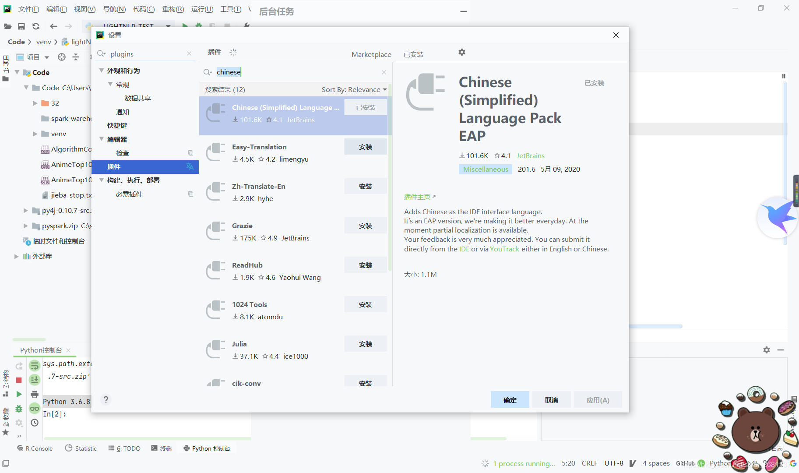799x473 pixels.
Task: Install the Easy-Translation plugin
Action: coord(365,147)
